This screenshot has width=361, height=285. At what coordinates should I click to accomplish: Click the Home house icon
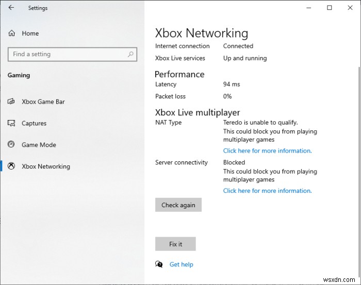click(11, 33)
